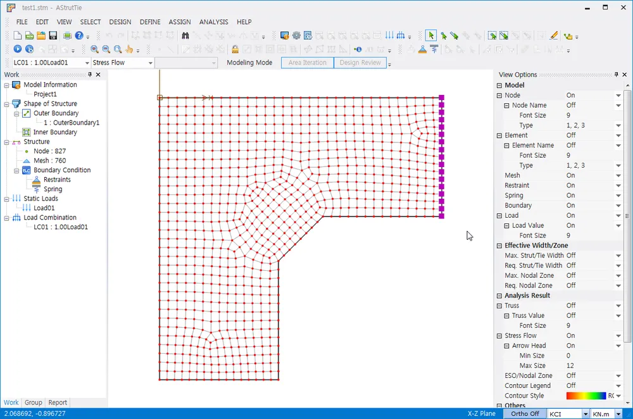Click the Spring toolbar icon

434,49
